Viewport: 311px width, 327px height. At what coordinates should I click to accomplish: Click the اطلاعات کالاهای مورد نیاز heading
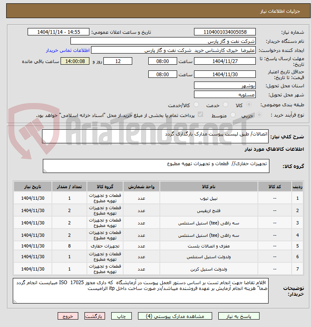click(x=274, y=149)
